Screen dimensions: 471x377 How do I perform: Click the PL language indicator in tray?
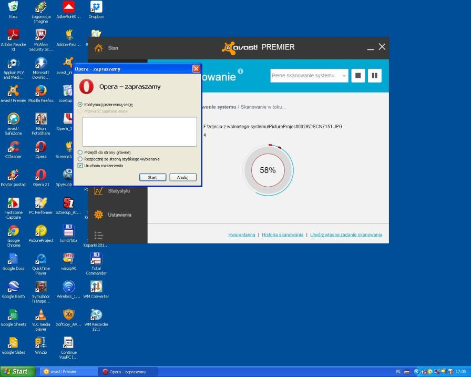pos(398,372)
